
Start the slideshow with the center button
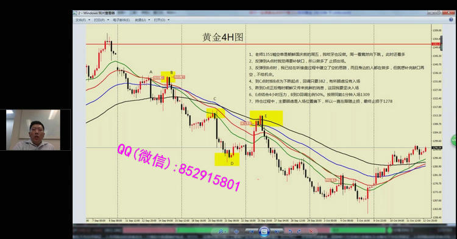264,232
